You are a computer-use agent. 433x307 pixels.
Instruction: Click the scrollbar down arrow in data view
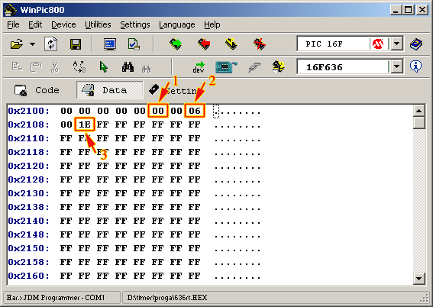tap(418, 278)
